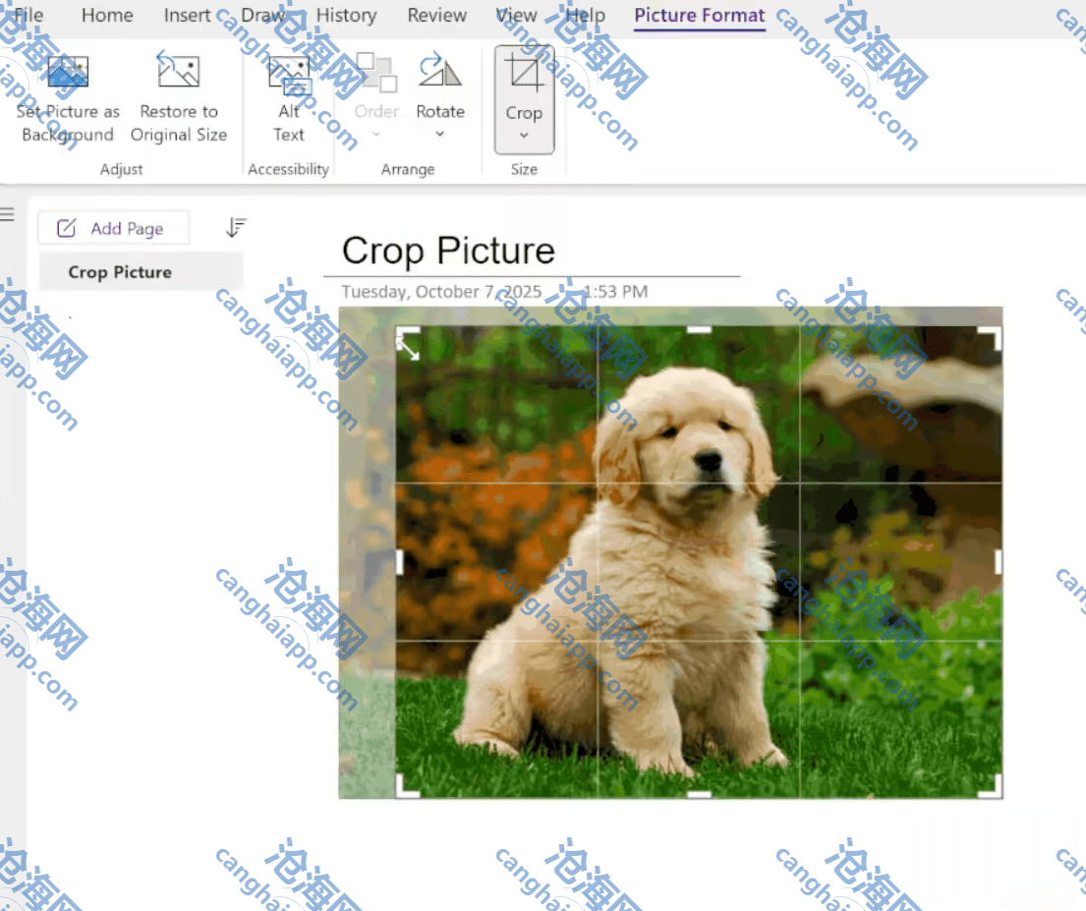Click the Rotate picture icon
The image size is (1086, 911).
click(x=439, y=72)
